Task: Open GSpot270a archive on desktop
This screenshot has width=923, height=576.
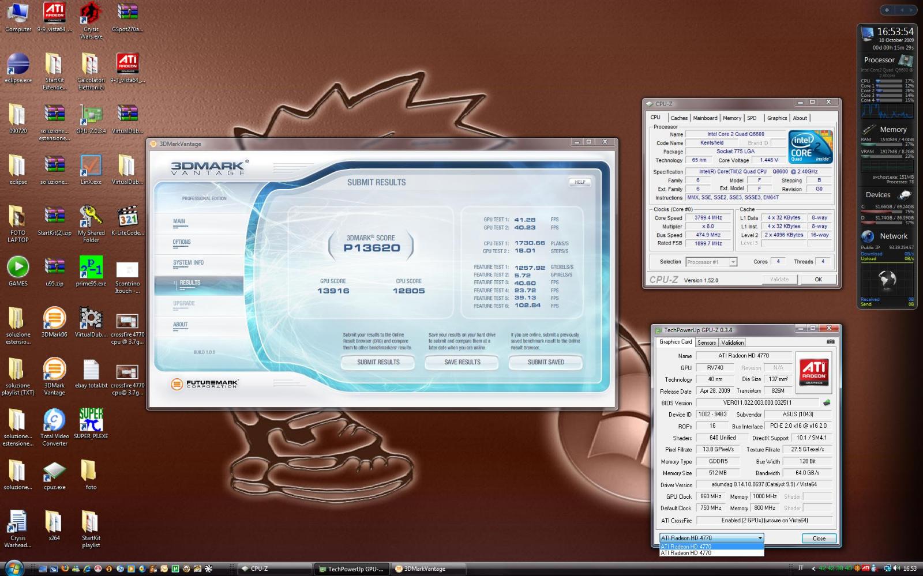Action: 127,16
